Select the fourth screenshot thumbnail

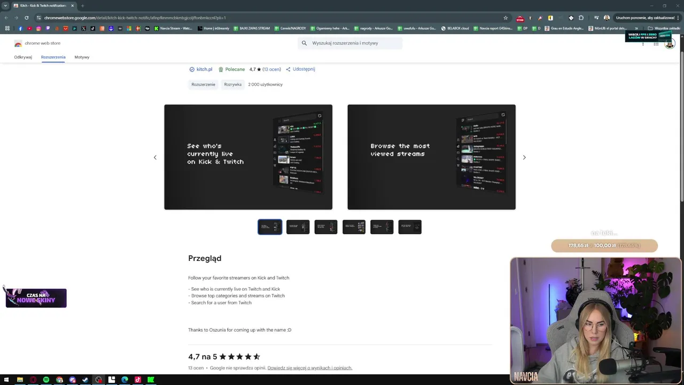click(x=354, y=227)
